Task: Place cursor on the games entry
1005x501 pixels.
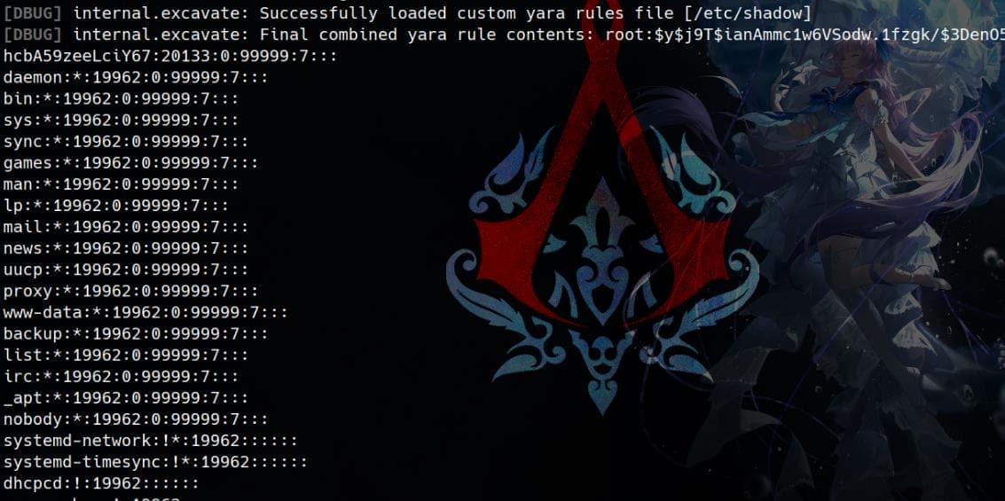Action: (130, 163)
